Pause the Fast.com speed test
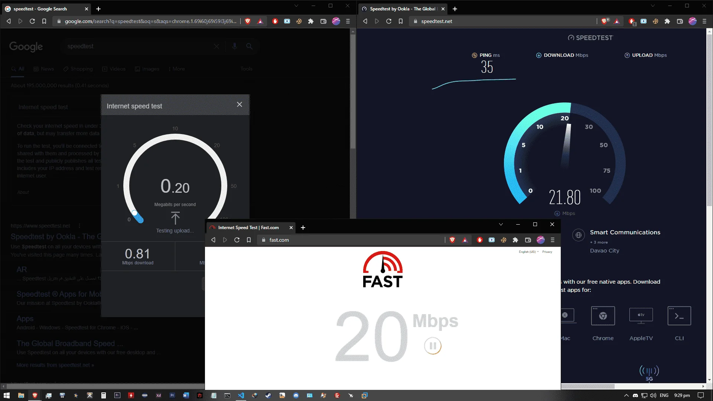The height and width of the screenshot is (401, 713). pyautogui.click(x=433, y=346)
